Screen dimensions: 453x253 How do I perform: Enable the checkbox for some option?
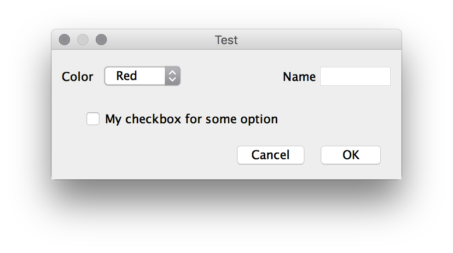point(93,119)
